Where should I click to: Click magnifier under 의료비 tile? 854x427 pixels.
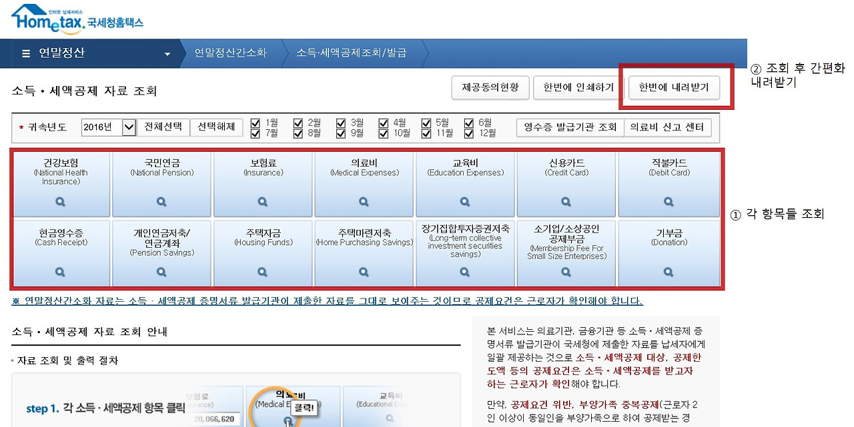364,202
